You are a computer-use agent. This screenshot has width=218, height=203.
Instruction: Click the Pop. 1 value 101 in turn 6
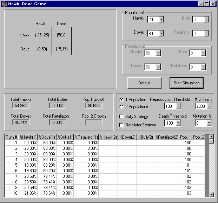[185, 171]
